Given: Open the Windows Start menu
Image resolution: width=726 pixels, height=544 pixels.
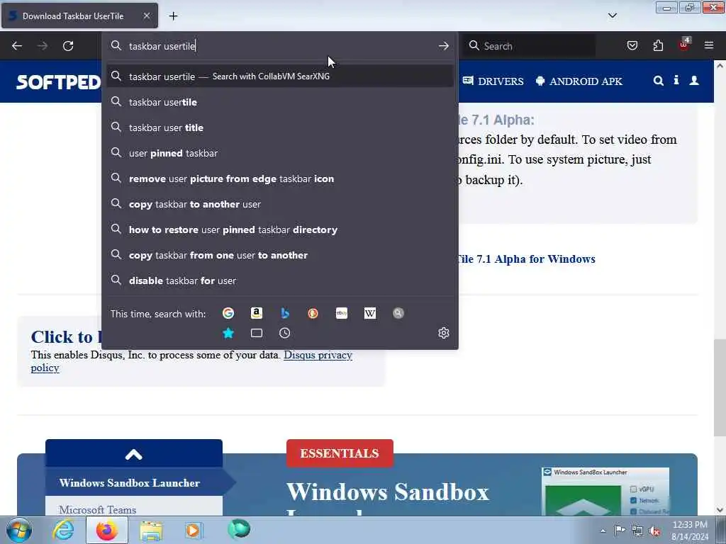Looking at the screenshot, I should pos(19,530).
